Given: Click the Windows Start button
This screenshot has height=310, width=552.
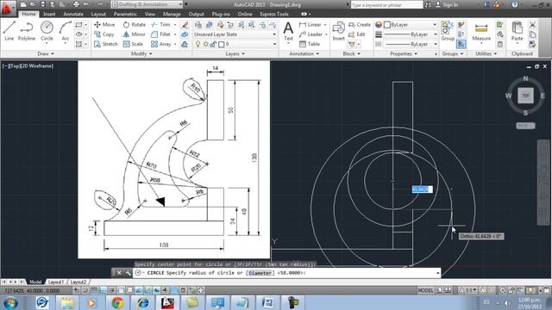Looking at the screenshot, I should (10, 302).
